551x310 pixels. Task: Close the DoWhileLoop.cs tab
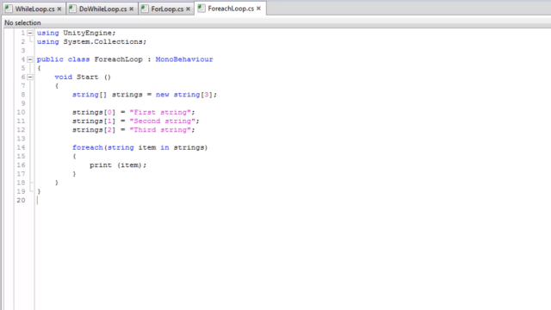tap(132, 9)
